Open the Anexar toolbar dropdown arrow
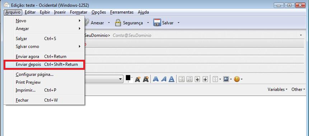This screenshot has height=136, width=309. (x=109, y=23)
